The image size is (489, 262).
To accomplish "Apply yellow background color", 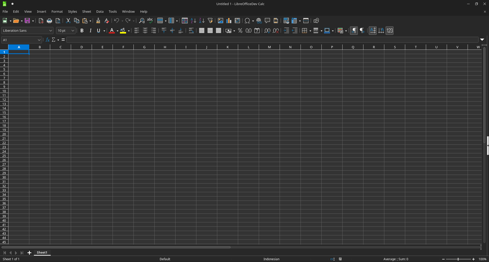I will point(123,31).
